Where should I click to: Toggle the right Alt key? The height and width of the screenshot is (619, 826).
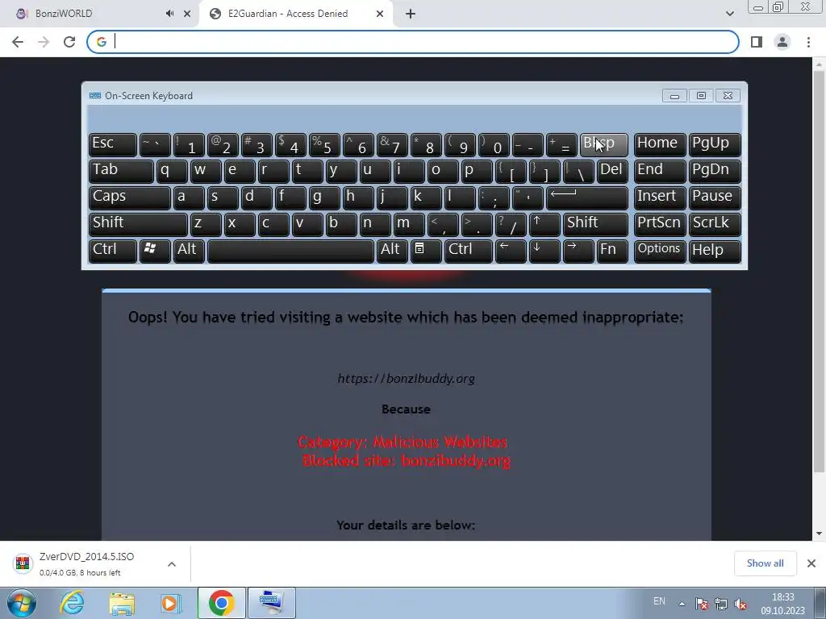click(392, 251)
